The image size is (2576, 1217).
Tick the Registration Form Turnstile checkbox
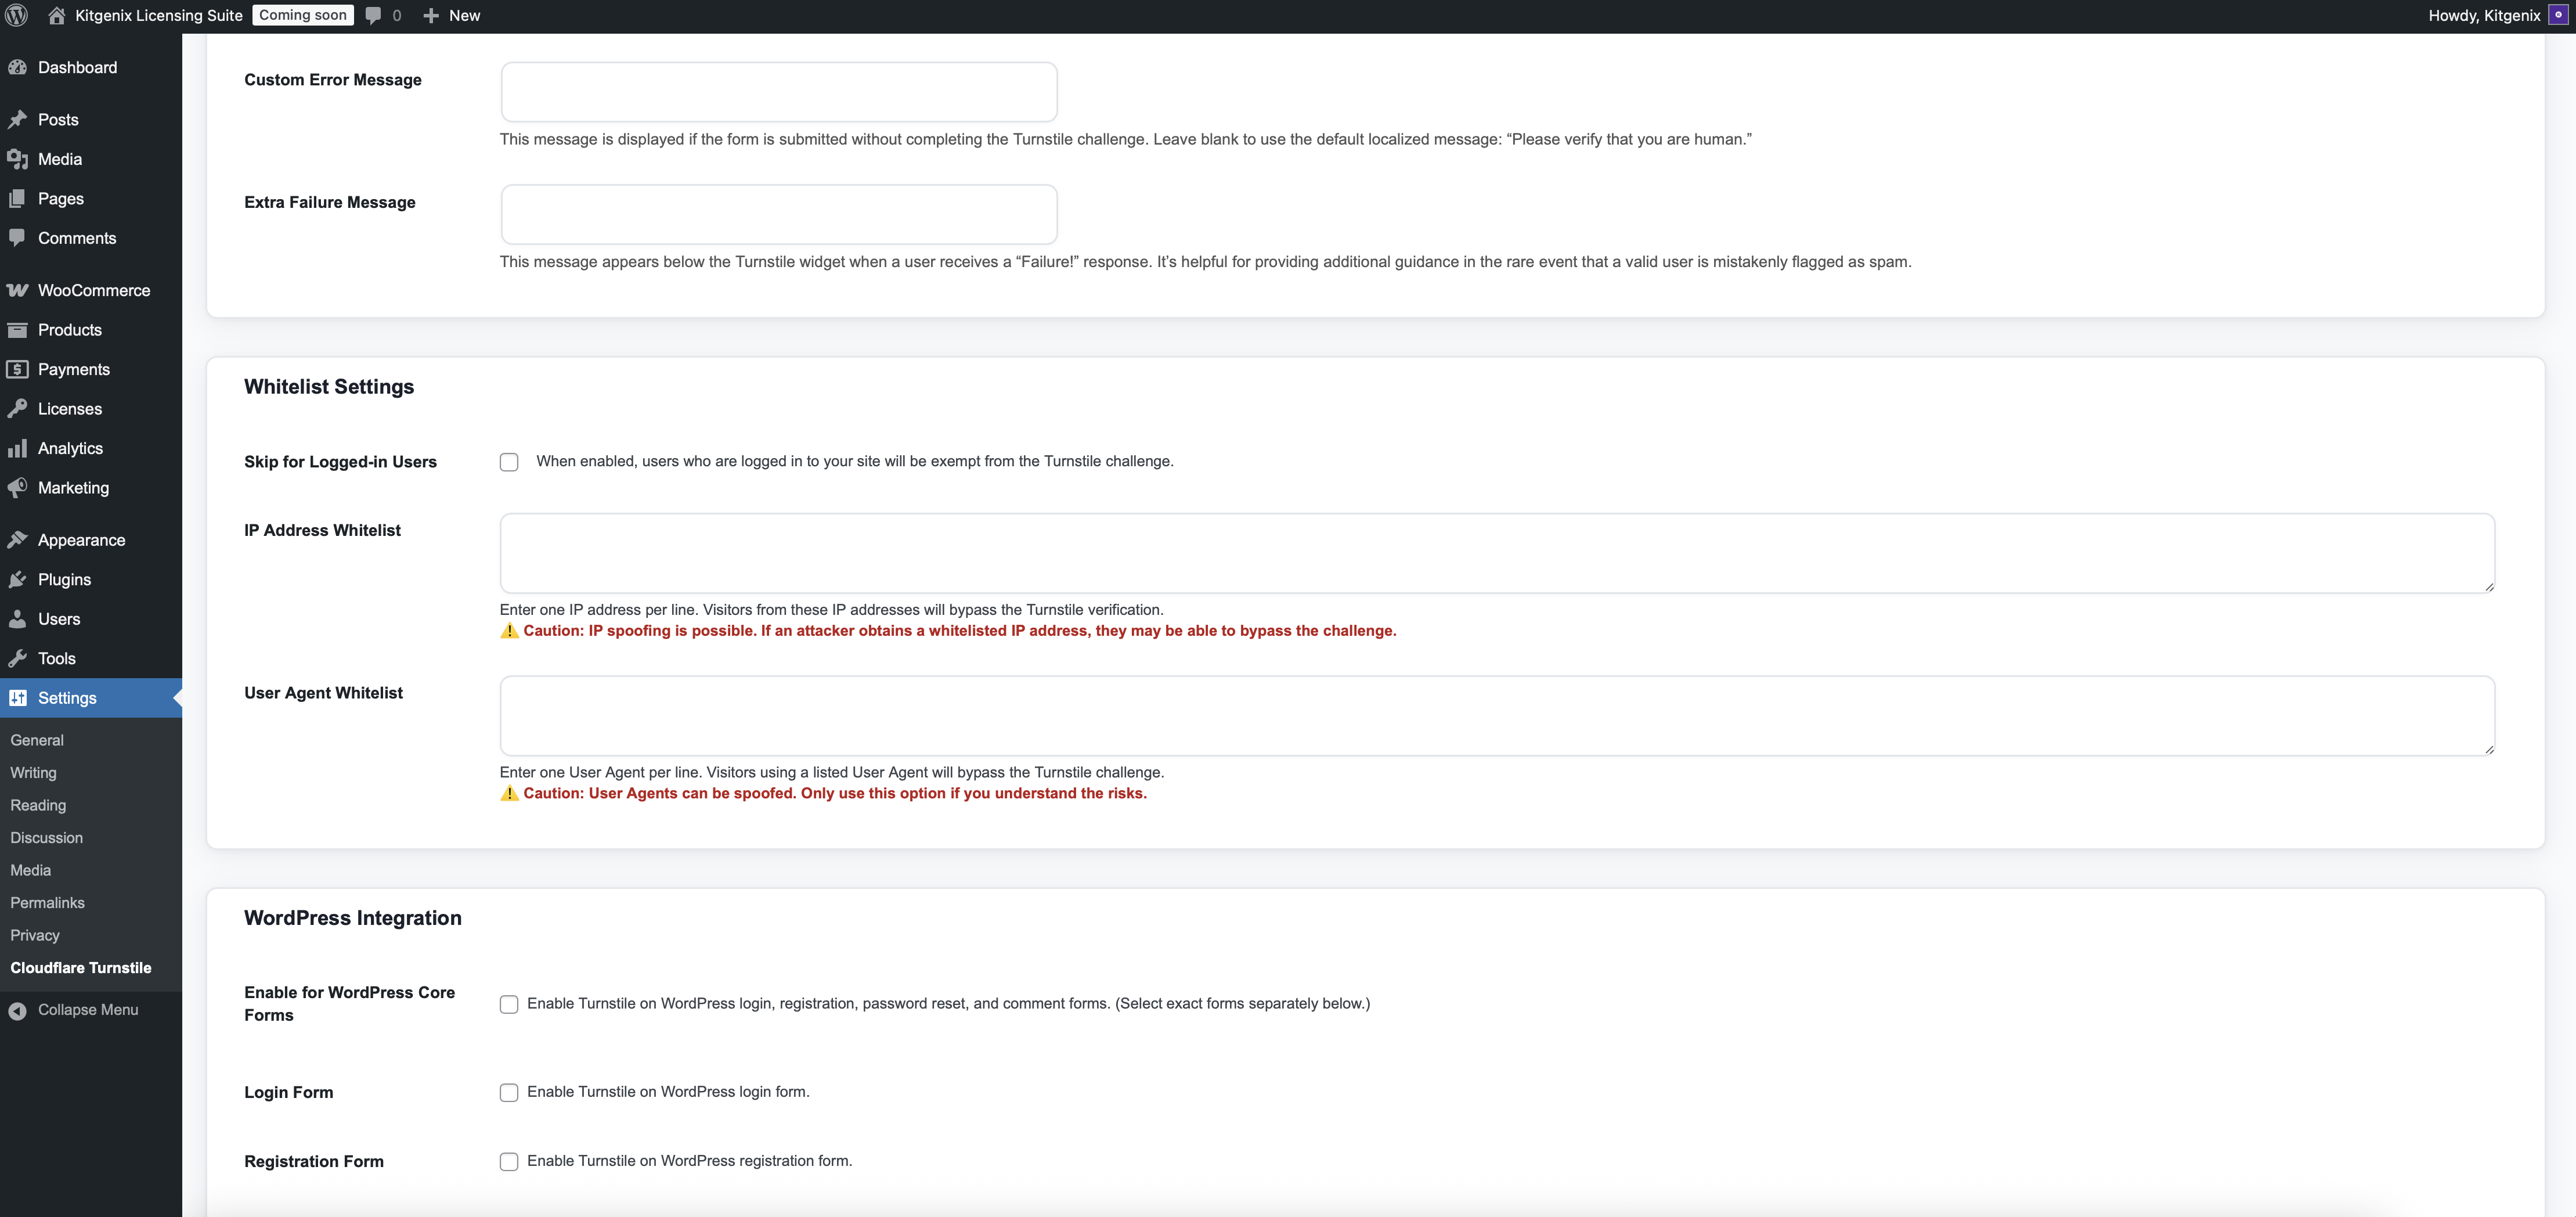click(x=509, y=1162)
